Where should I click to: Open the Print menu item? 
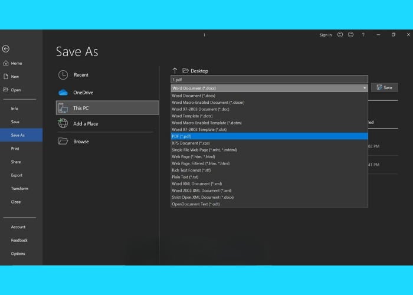[x=15, y=149]
